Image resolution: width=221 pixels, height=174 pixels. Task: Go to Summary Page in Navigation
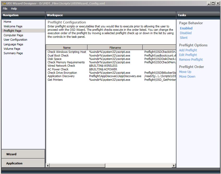point(13,53)
